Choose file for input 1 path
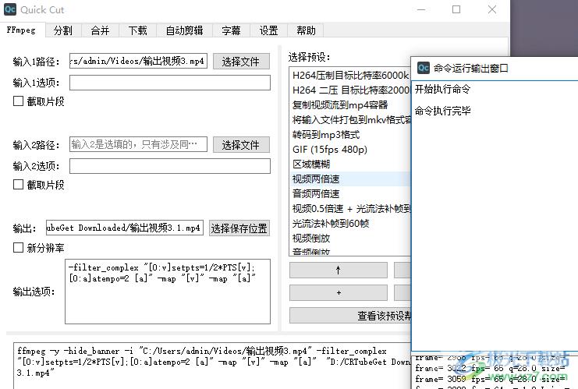 click(241, 61)
